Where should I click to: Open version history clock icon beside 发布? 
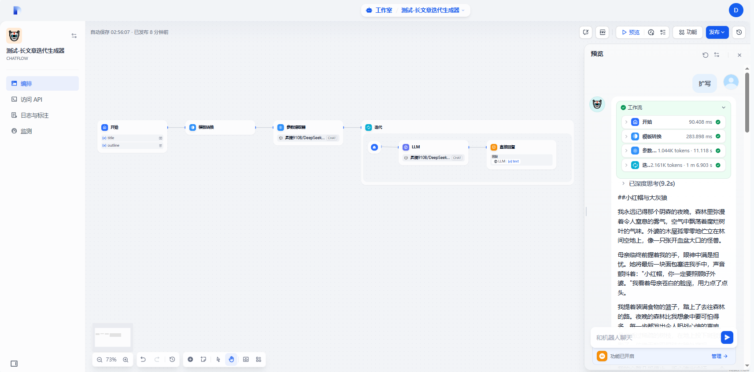pos(739,32)
